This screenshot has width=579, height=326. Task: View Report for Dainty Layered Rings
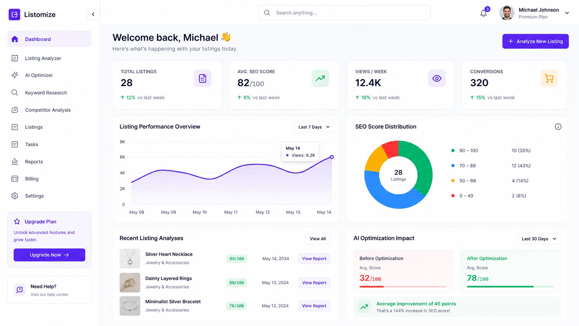point(314,283)
